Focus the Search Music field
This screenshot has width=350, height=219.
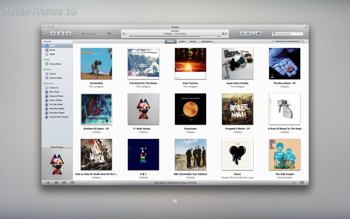tap(288, 34)
